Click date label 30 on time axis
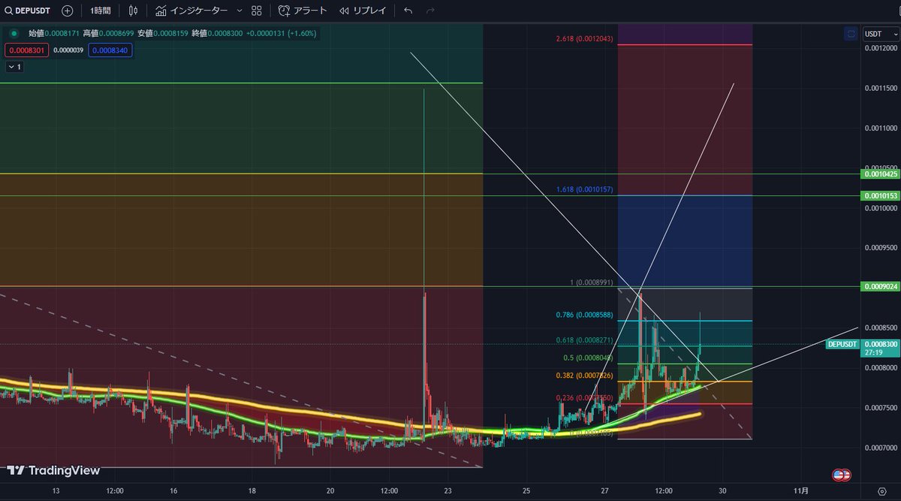 click(x=723, y=491)
